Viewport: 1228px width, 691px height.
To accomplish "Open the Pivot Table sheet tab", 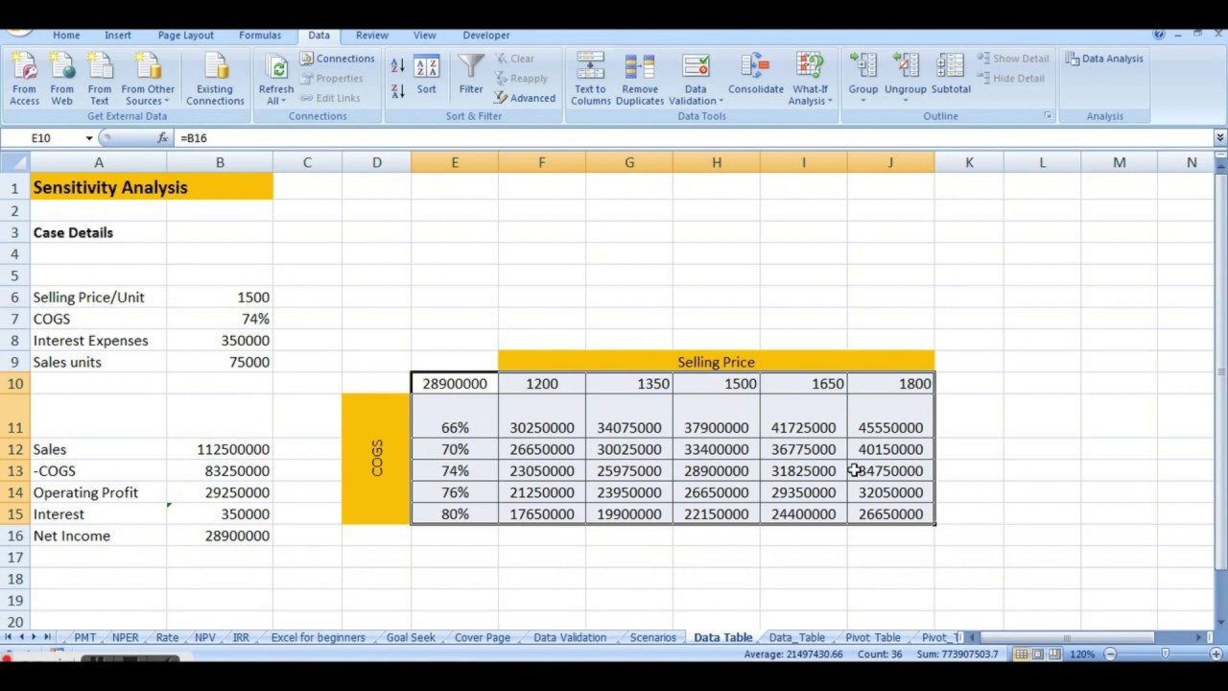I will click(873, 637).
